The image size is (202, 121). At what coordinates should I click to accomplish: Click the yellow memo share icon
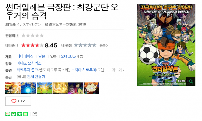click(x=26, y=114)
